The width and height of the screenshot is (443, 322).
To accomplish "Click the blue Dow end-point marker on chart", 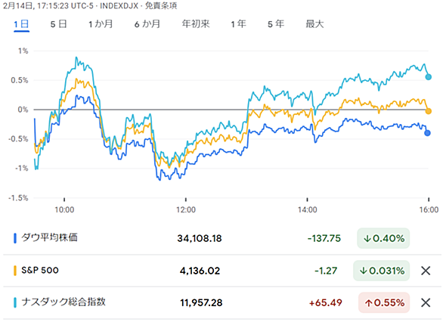I will 427,133.
